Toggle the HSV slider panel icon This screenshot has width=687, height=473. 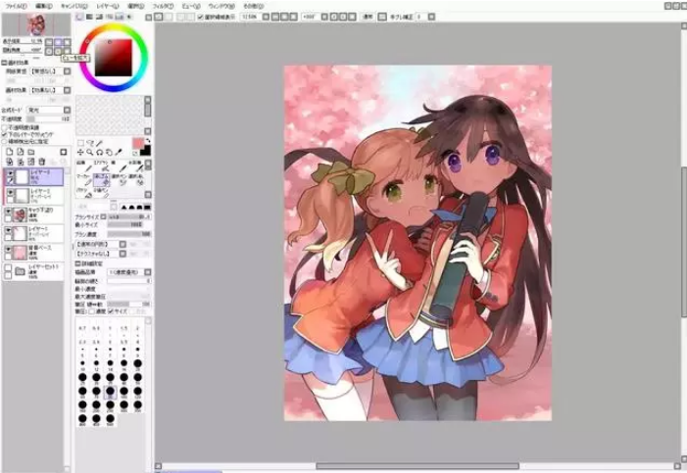click(99, 17)
